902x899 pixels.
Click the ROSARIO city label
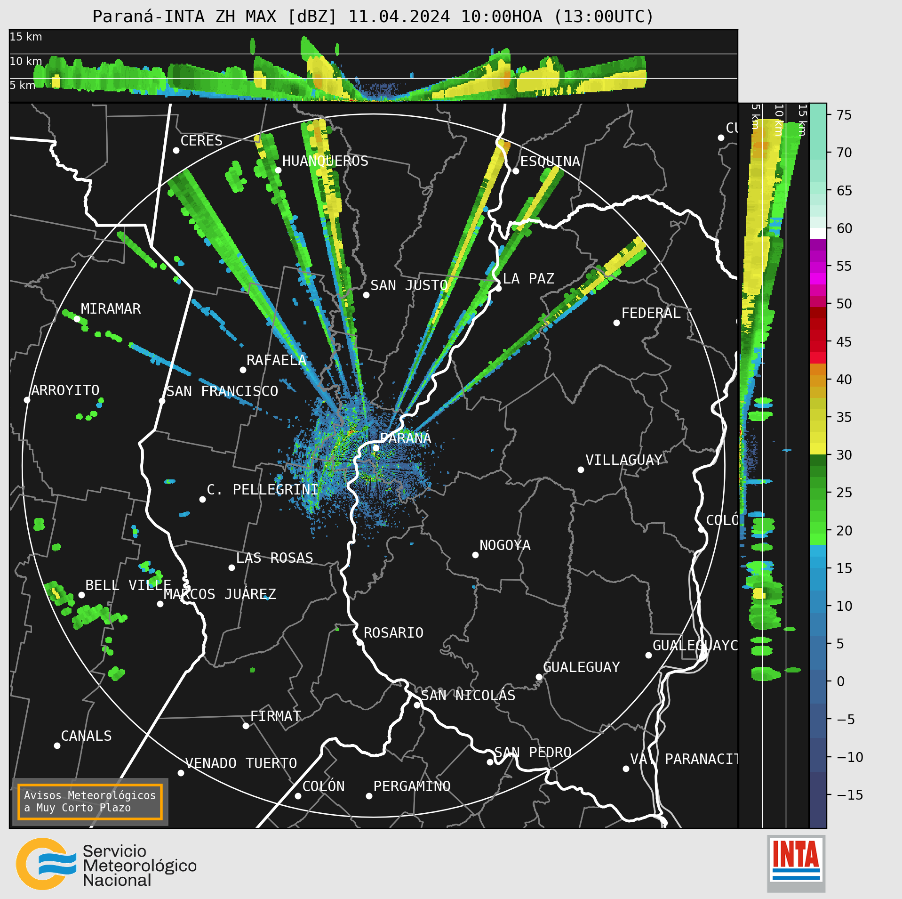(x=393, y=633)
